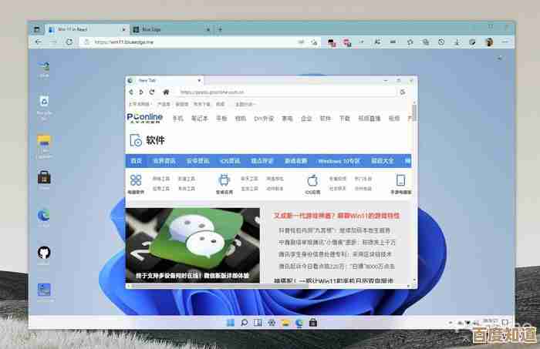This screenshot has width=540, height=349.
Task: Click the Apple iOS category icon
Action: (x=312, y=180)
